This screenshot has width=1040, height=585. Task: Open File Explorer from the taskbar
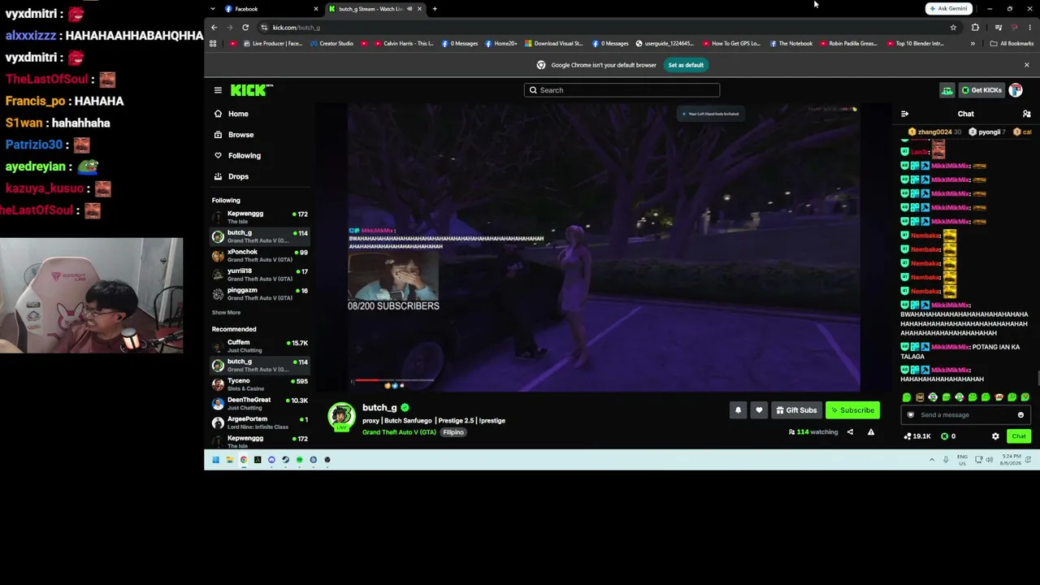point(229,460)
